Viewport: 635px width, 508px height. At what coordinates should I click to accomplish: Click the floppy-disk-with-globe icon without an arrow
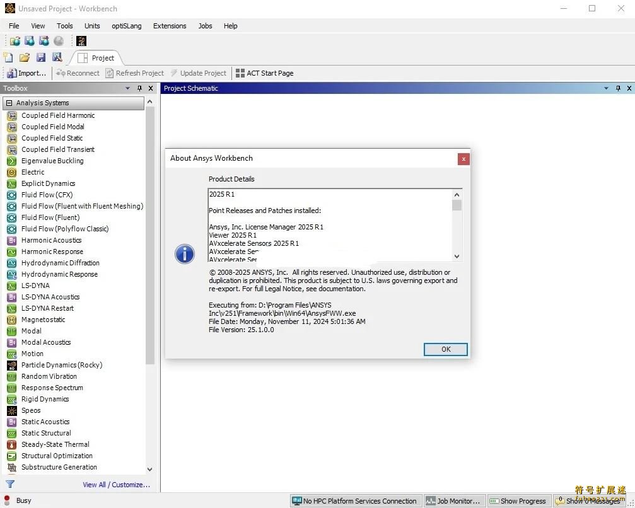[30, 41]
